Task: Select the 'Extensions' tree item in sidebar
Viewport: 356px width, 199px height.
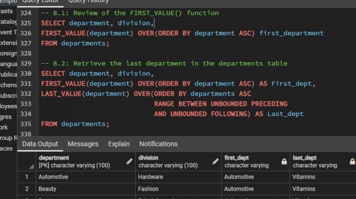Action: click(9, 43)
